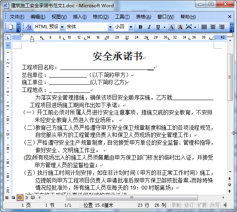
Task: Toggle Bold formatting
Action: [140, 27]
